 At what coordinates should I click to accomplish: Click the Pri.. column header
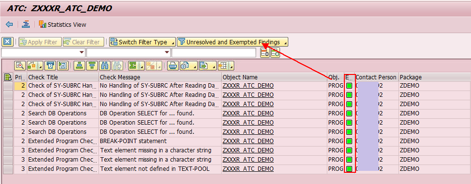click(20, 77)
